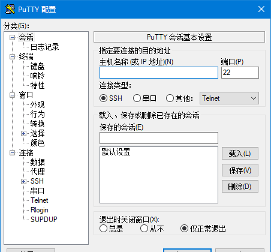Open 颜色 settings in tree
Screen dimensions: 271x252
pos(37,143)
